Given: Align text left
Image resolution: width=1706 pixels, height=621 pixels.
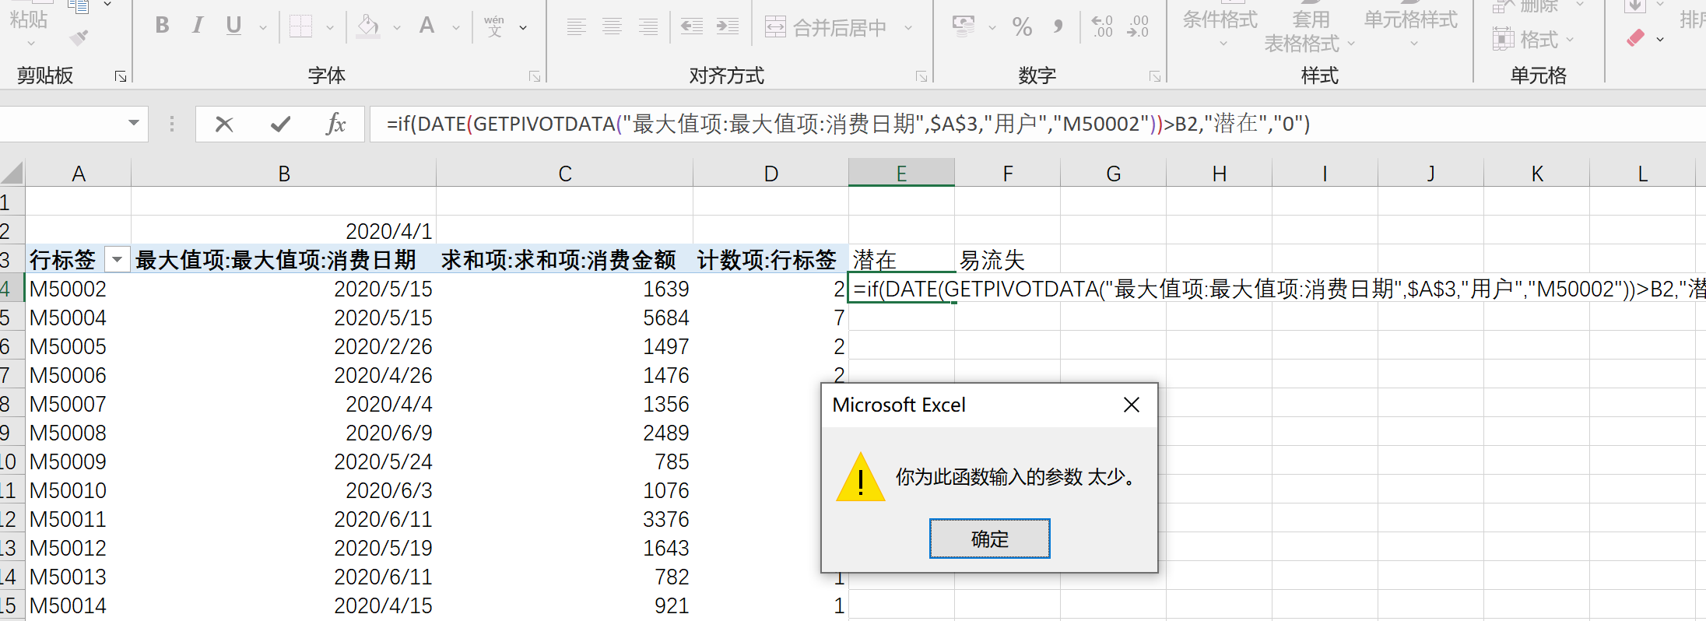Looking at the screenshot, I should 577,27.
